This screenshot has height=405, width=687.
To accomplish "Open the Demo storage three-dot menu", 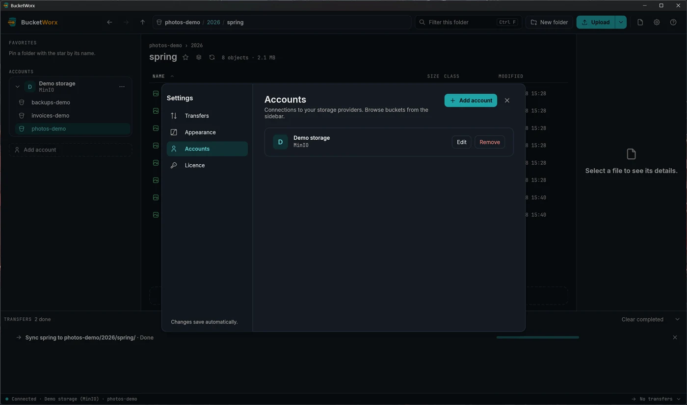I will (x=122, y=87).
